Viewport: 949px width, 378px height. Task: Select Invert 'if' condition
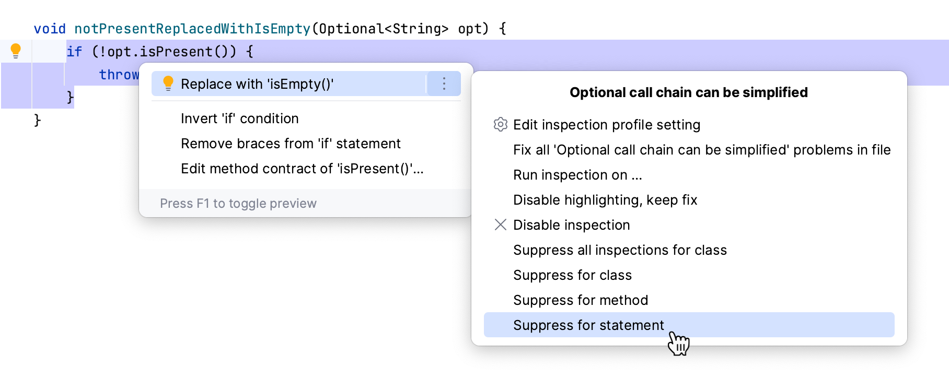[x=239, y=119]
